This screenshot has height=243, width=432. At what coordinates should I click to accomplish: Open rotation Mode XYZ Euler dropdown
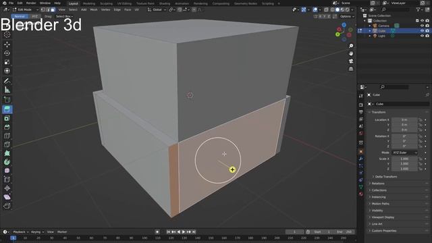pos(404,153)
